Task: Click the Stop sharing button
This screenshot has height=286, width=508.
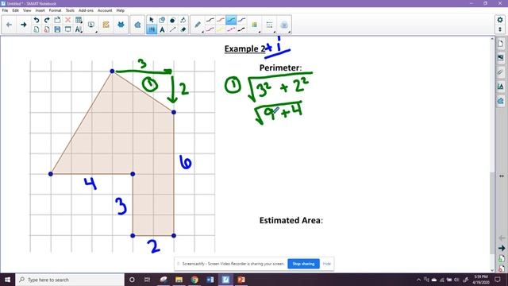Action: (303, 264)
